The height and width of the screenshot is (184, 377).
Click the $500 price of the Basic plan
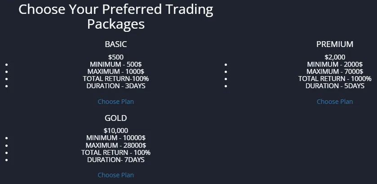point(116,57)
